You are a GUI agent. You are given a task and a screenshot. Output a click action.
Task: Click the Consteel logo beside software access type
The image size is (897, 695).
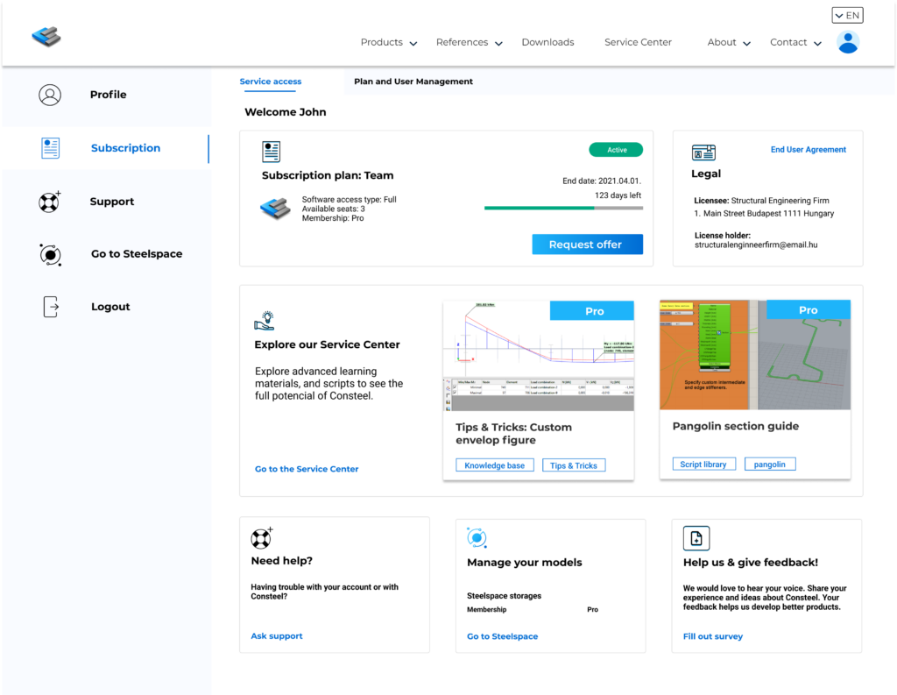tap(275, 209)
